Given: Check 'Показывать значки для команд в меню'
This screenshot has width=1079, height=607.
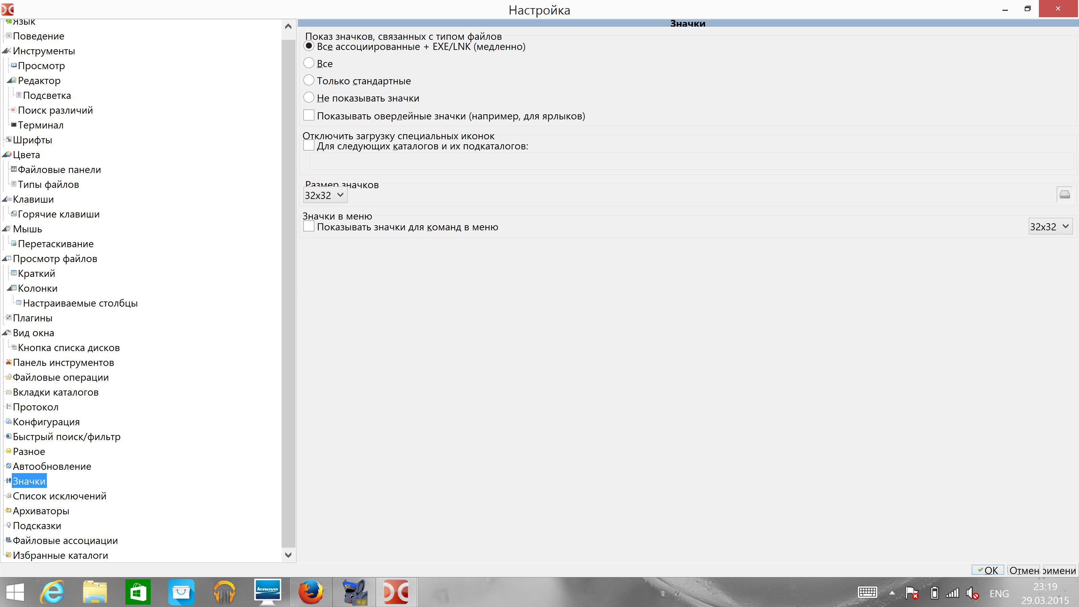Looking at the screenshot, I should coord(309,227).
